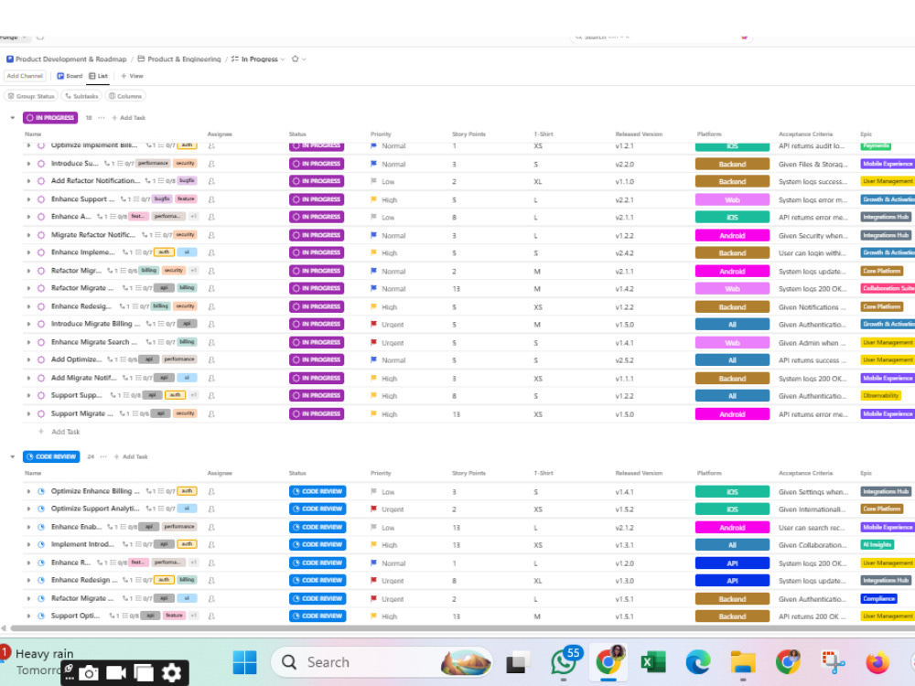
Task: Open File Explorer from the taskbar
Action: [x=743, y=662]
